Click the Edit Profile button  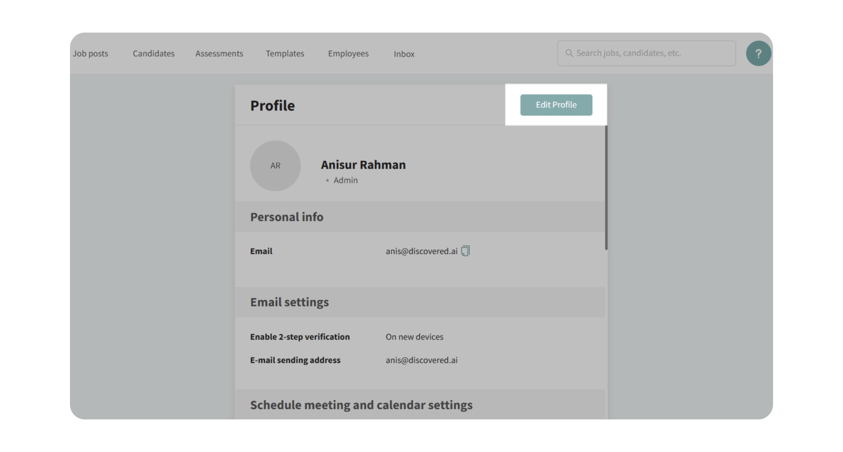[x=556, y=105]
